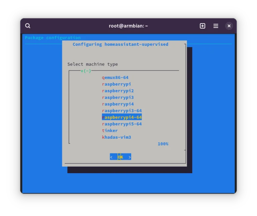Click the root@armbian window title
The width and height of the screenshot is (257, 216).
[x=128, y=26]
